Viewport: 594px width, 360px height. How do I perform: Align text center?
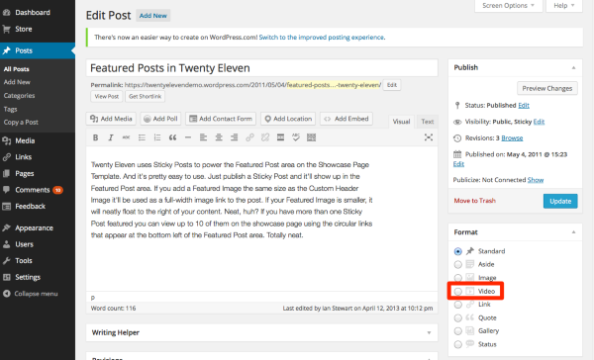pyautogui.click(x=219, y=137)
